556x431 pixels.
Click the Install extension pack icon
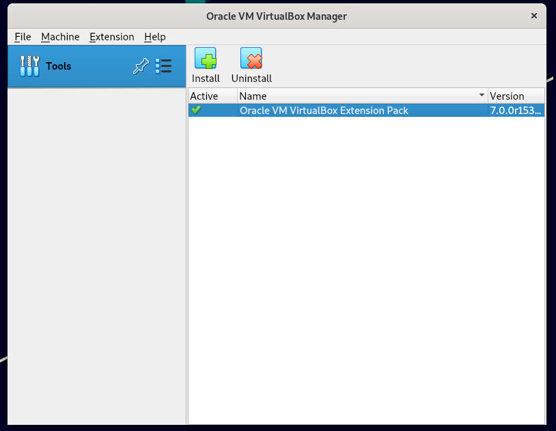point(206,59)
